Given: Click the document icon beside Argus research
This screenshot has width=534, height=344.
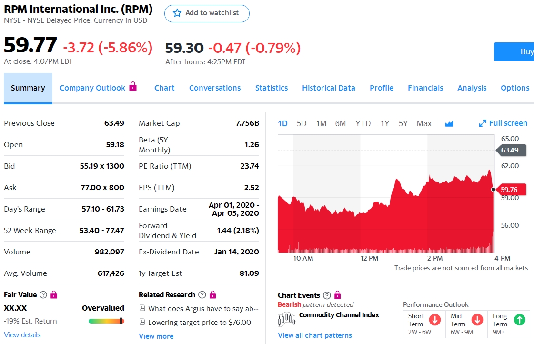Looking at the screenshot, I should [x=142, y=308].
